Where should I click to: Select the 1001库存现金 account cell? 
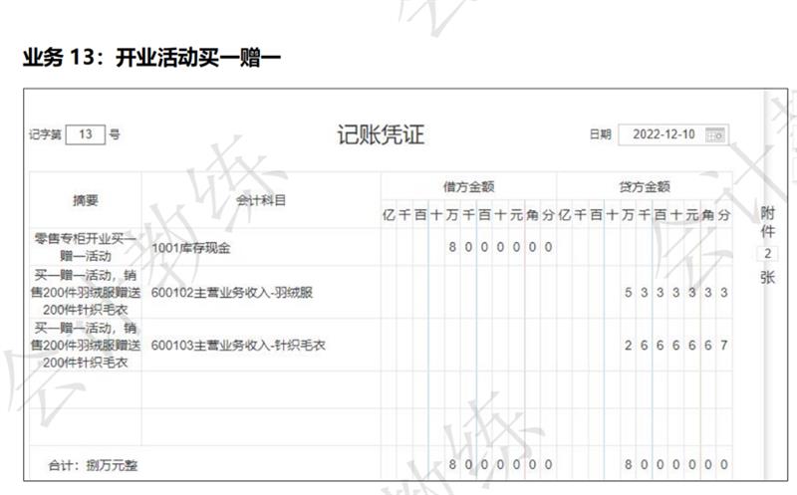point(260,245)
